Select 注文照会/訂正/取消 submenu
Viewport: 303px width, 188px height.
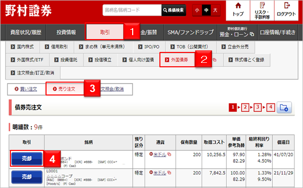[x=33, y=73]
